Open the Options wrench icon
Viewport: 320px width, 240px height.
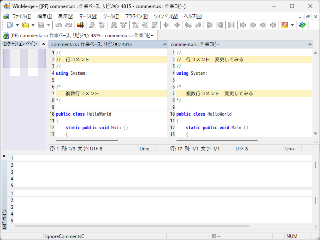coord(285,25)
